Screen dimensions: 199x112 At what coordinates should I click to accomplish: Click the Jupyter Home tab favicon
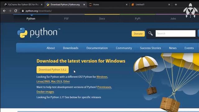pyautogui.click(x=90, y=5)
